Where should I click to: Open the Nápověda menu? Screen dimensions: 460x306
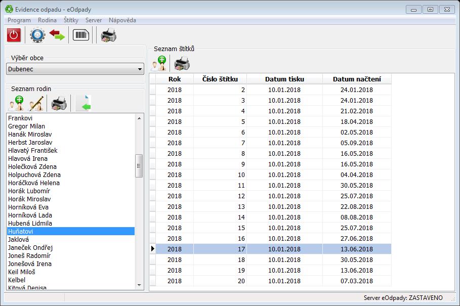122,20
